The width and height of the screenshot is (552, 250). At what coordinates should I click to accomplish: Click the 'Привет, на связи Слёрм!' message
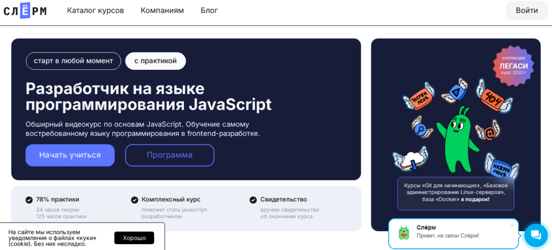click(447, 235)
